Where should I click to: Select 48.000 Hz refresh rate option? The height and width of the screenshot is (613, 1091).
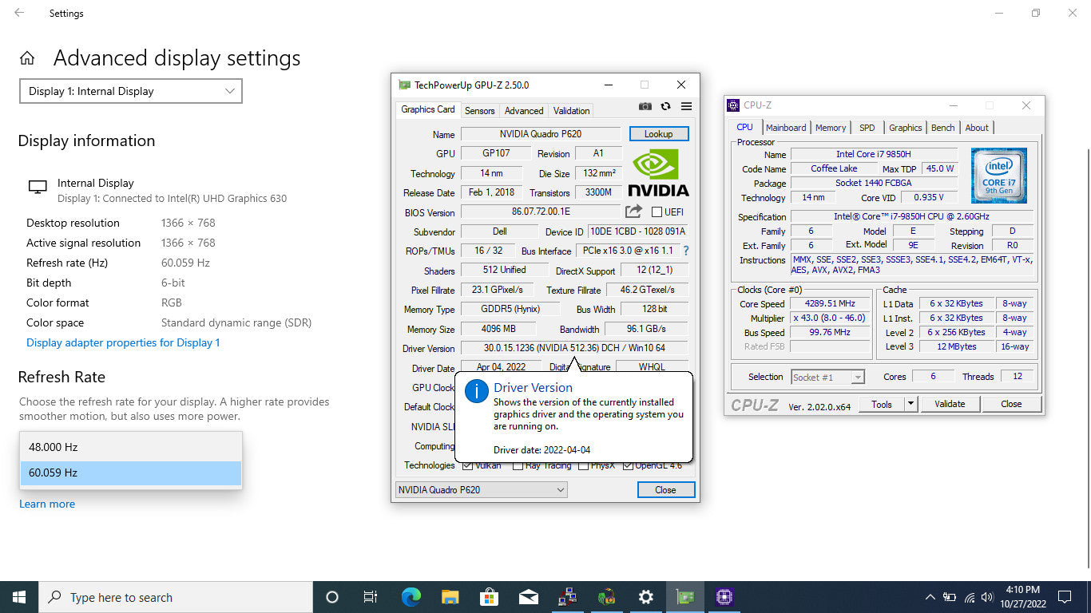click(x=131, y=447)
